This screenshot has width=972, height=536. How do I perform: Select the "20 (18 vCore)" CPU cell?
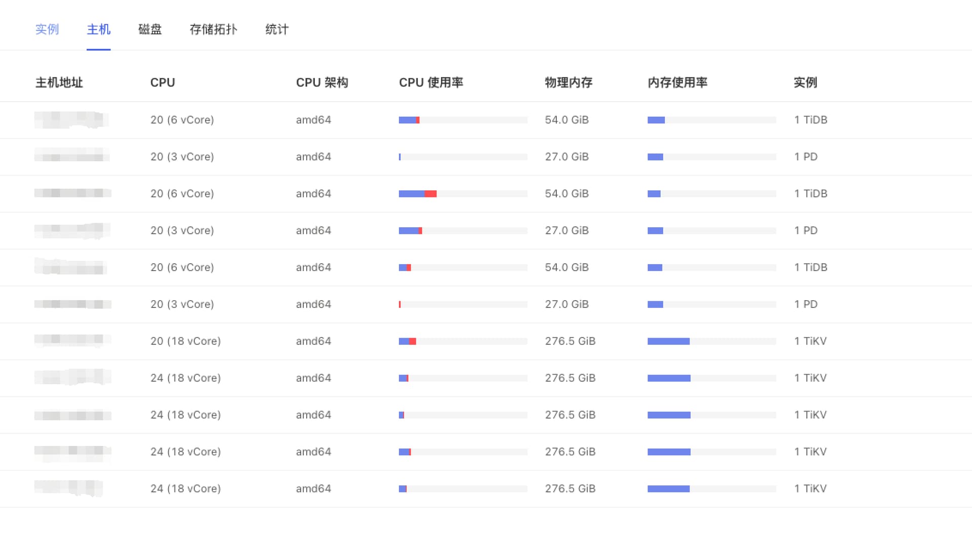[185, 341]
